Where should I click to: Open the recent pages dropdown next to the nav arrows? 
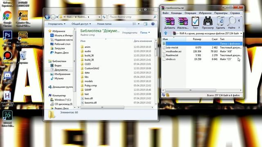[57, 17]
